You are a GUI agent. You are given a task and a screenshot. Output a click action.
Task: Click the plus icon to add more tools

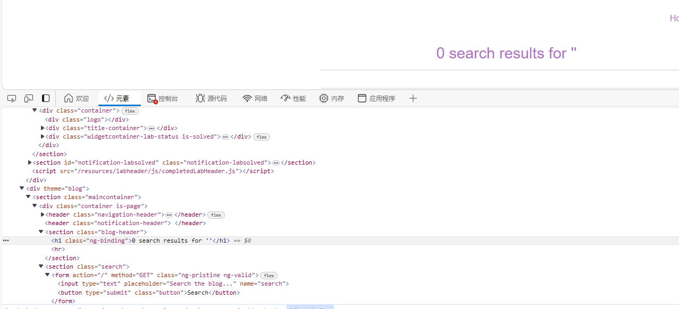tap(413, 98)
